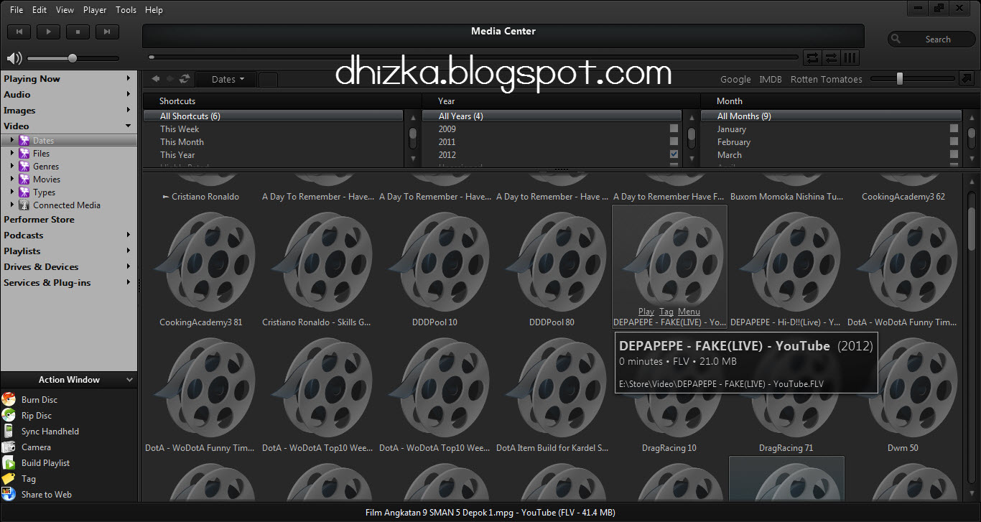This screenshot has height=522, width=981.
Task: Open the Edit menu
Action: (x=39, y=10)
